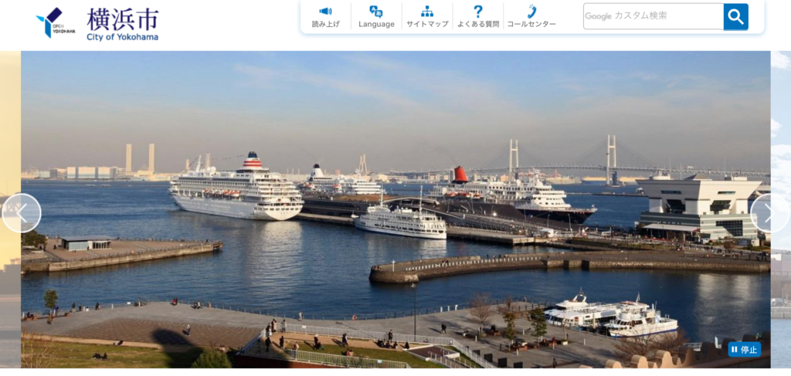Image resolution: width=791 pixels, height=376 pixels.
Task: Click the サイトマップ hierarchy icon
Action: click(x=427, y=12)
